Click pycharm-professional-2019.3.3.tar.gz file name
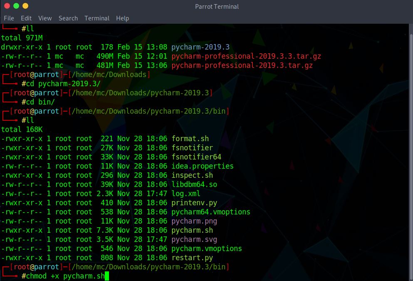413x281 pixels. pyautogui.click(x=246, y=56)
